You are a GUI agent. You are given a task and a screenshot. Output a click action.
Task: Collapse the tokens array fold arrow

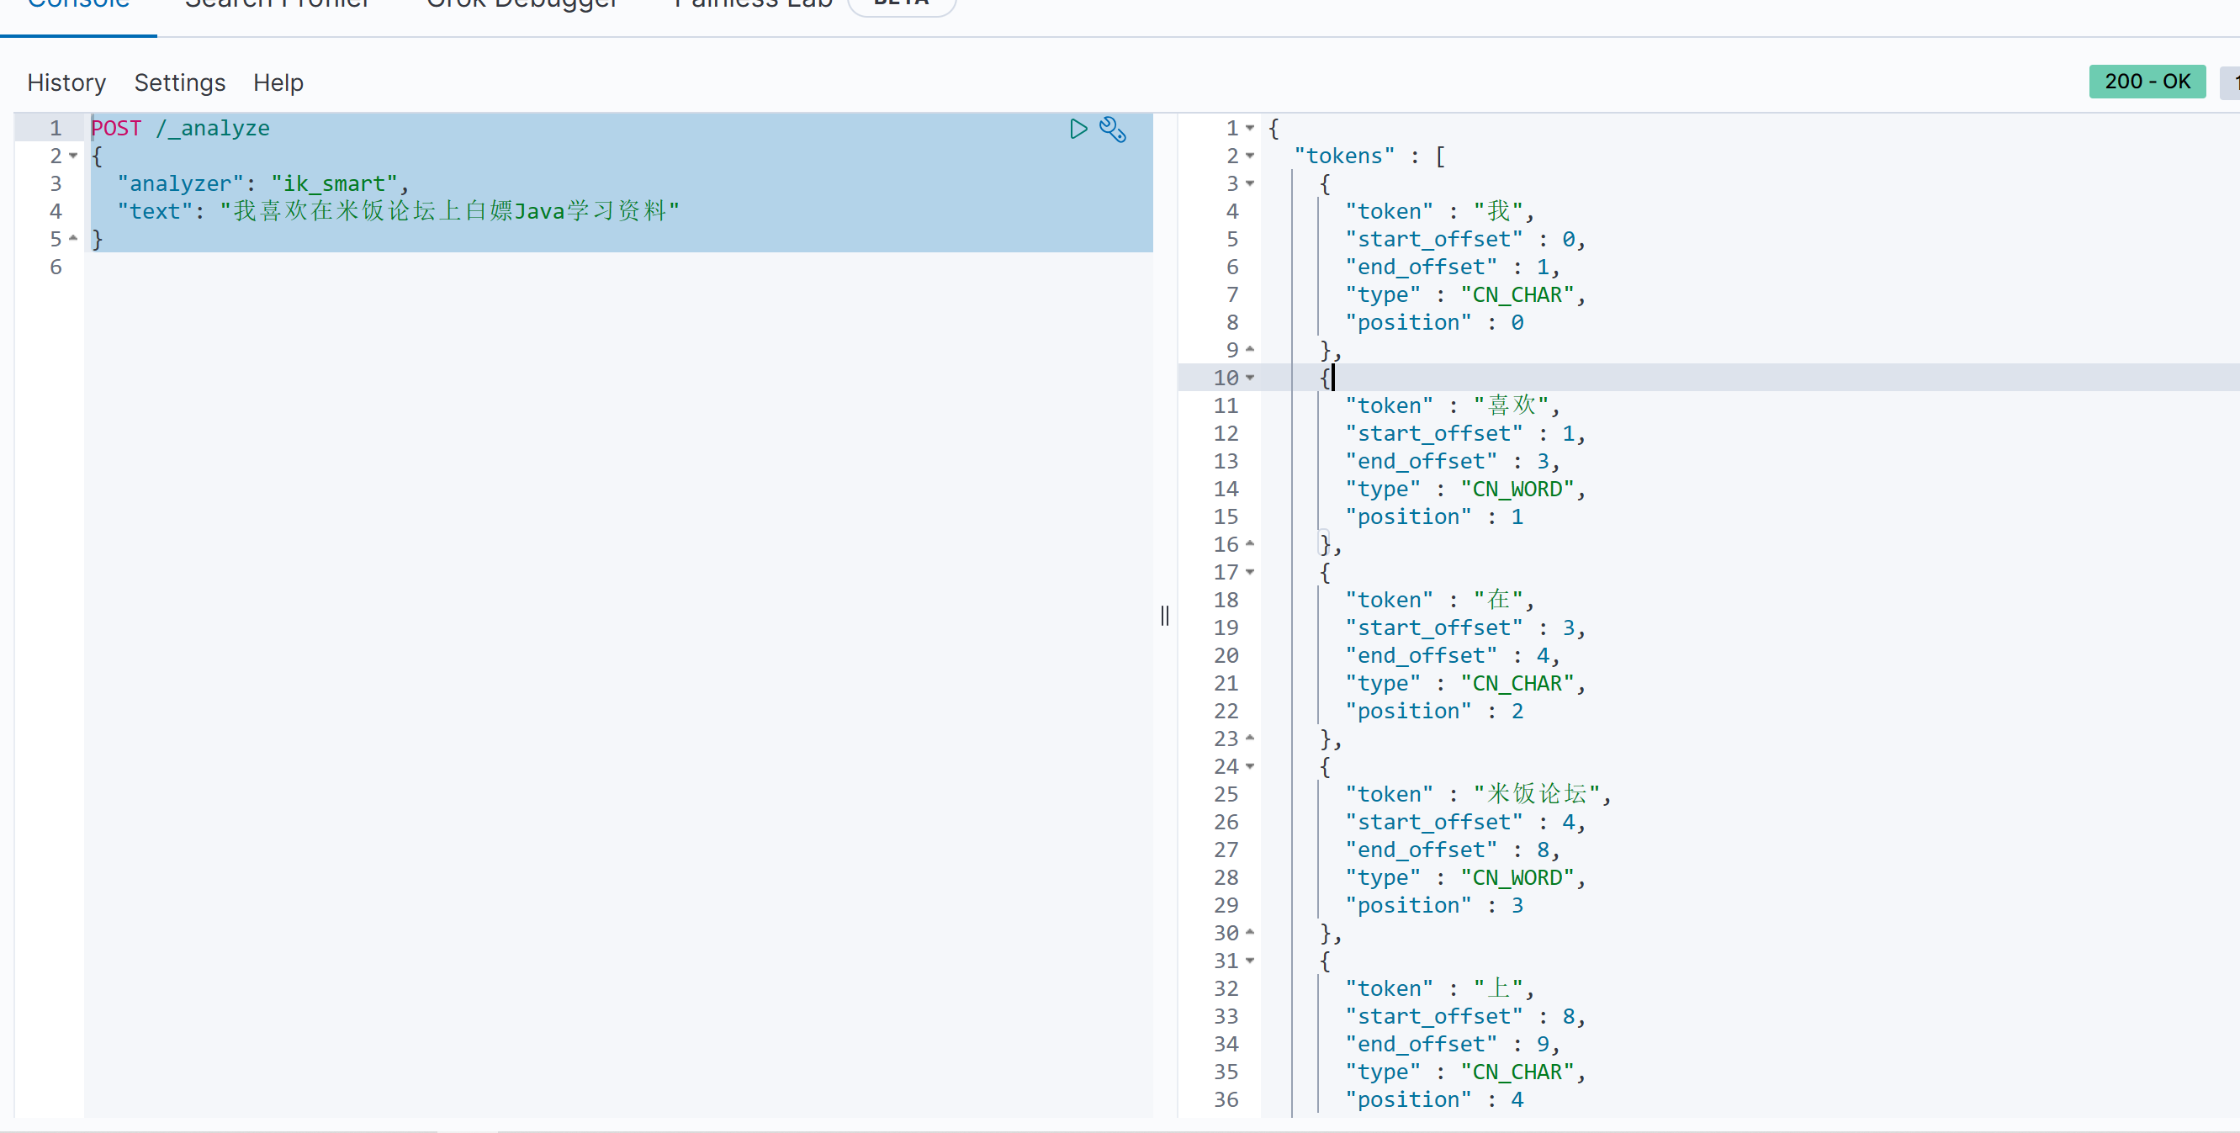[x=1250, y=156]
